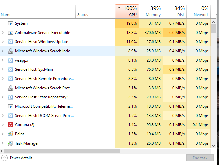Sort by the CPU column header
219x165 pixels.
point(127,12)
